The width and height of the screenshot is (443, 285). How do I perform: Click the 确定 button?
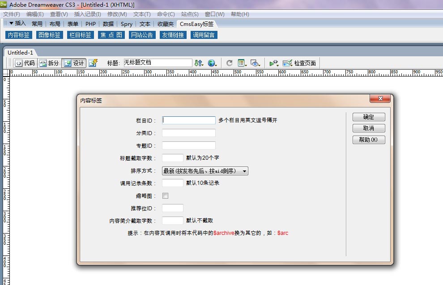click(x=368, y=117)
